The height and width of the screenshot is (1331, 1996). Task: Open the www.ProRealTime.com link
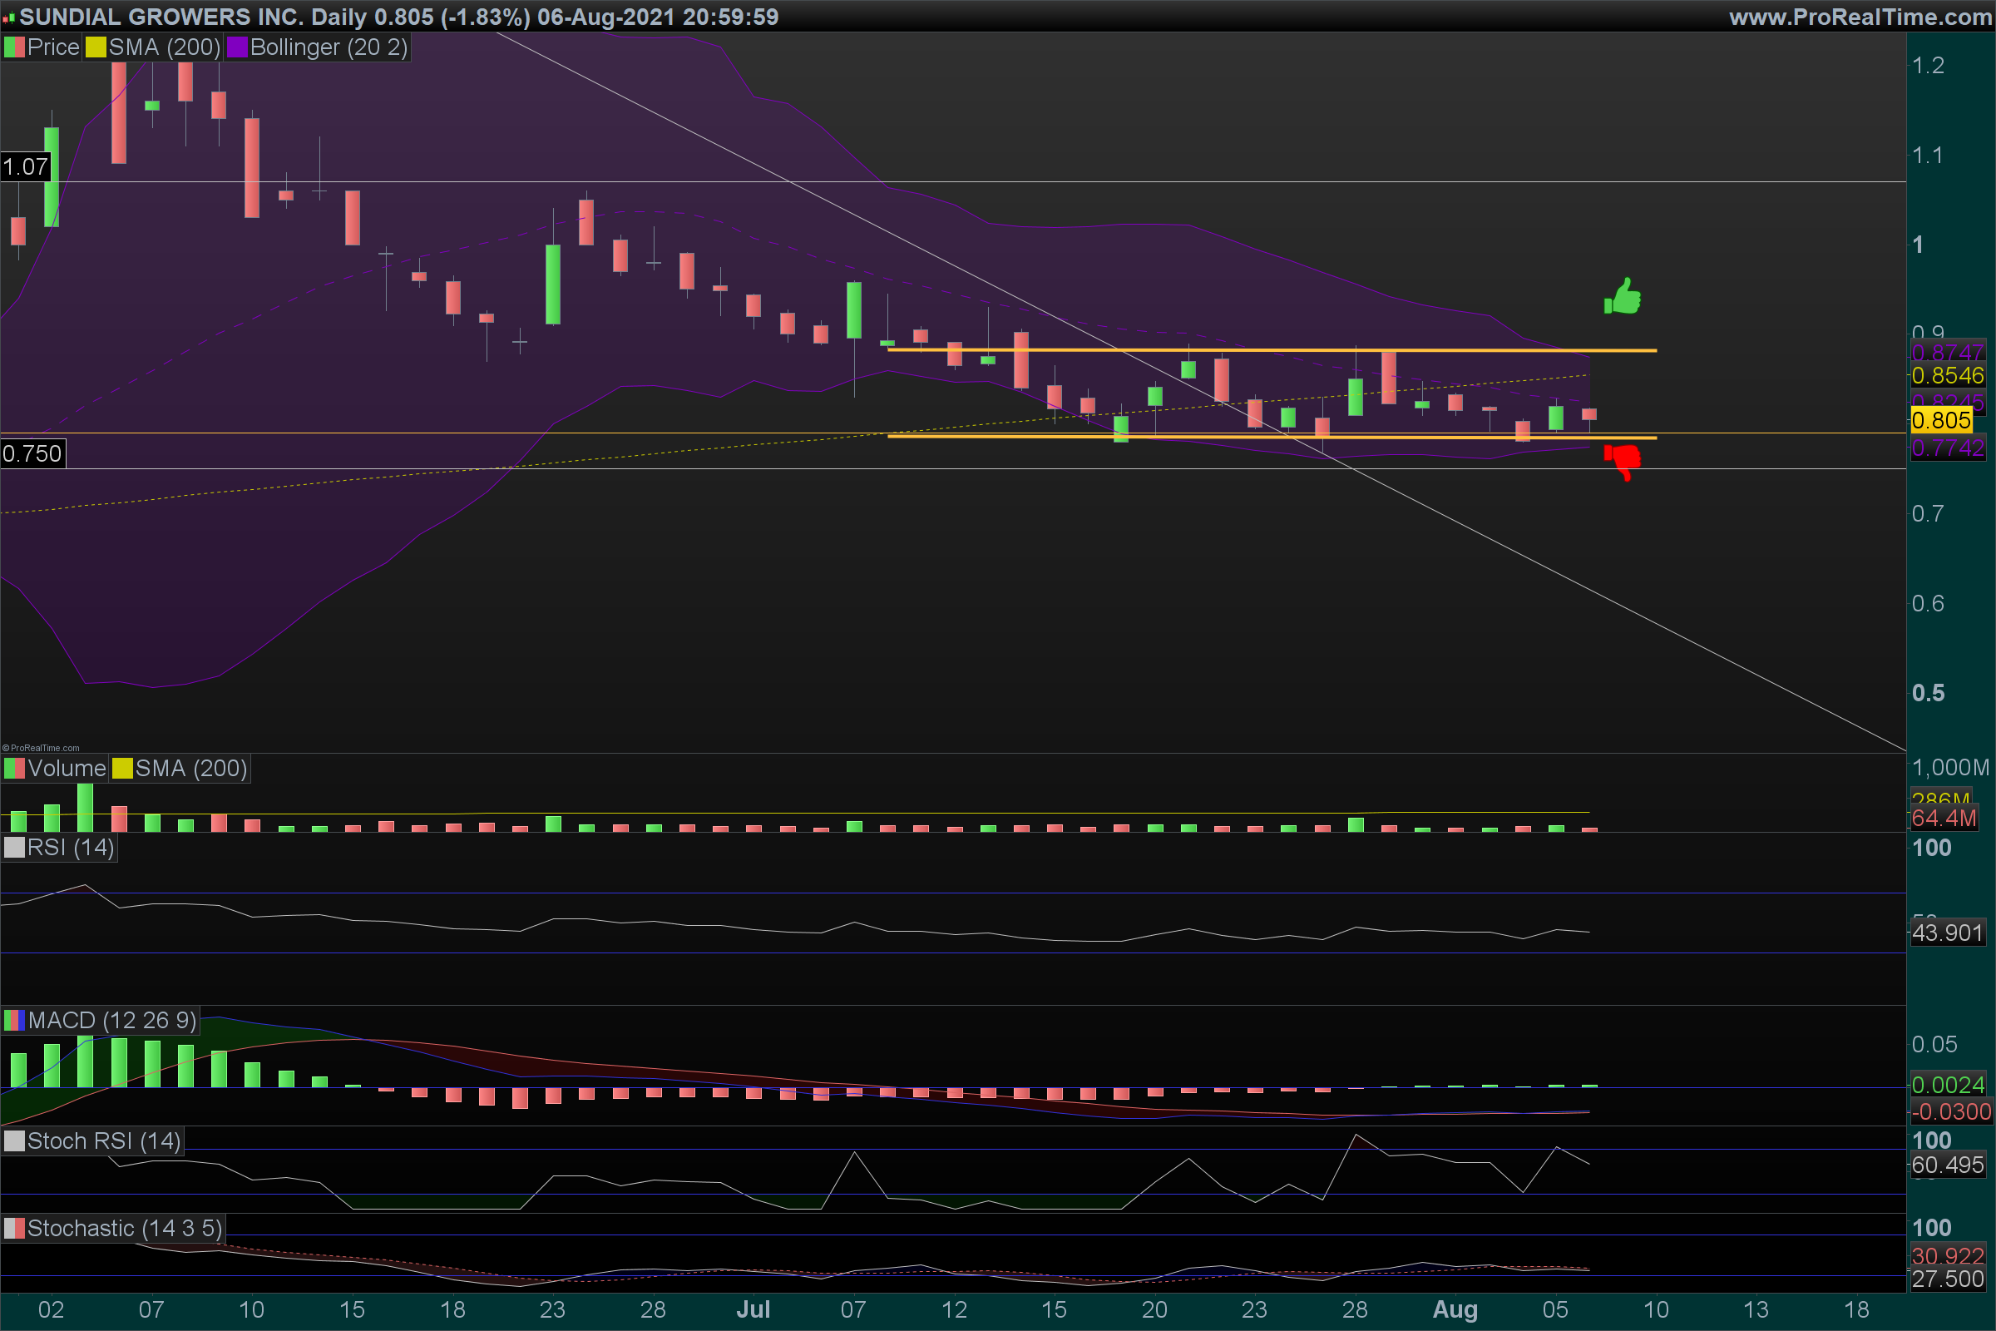(x=1860, y=17)
